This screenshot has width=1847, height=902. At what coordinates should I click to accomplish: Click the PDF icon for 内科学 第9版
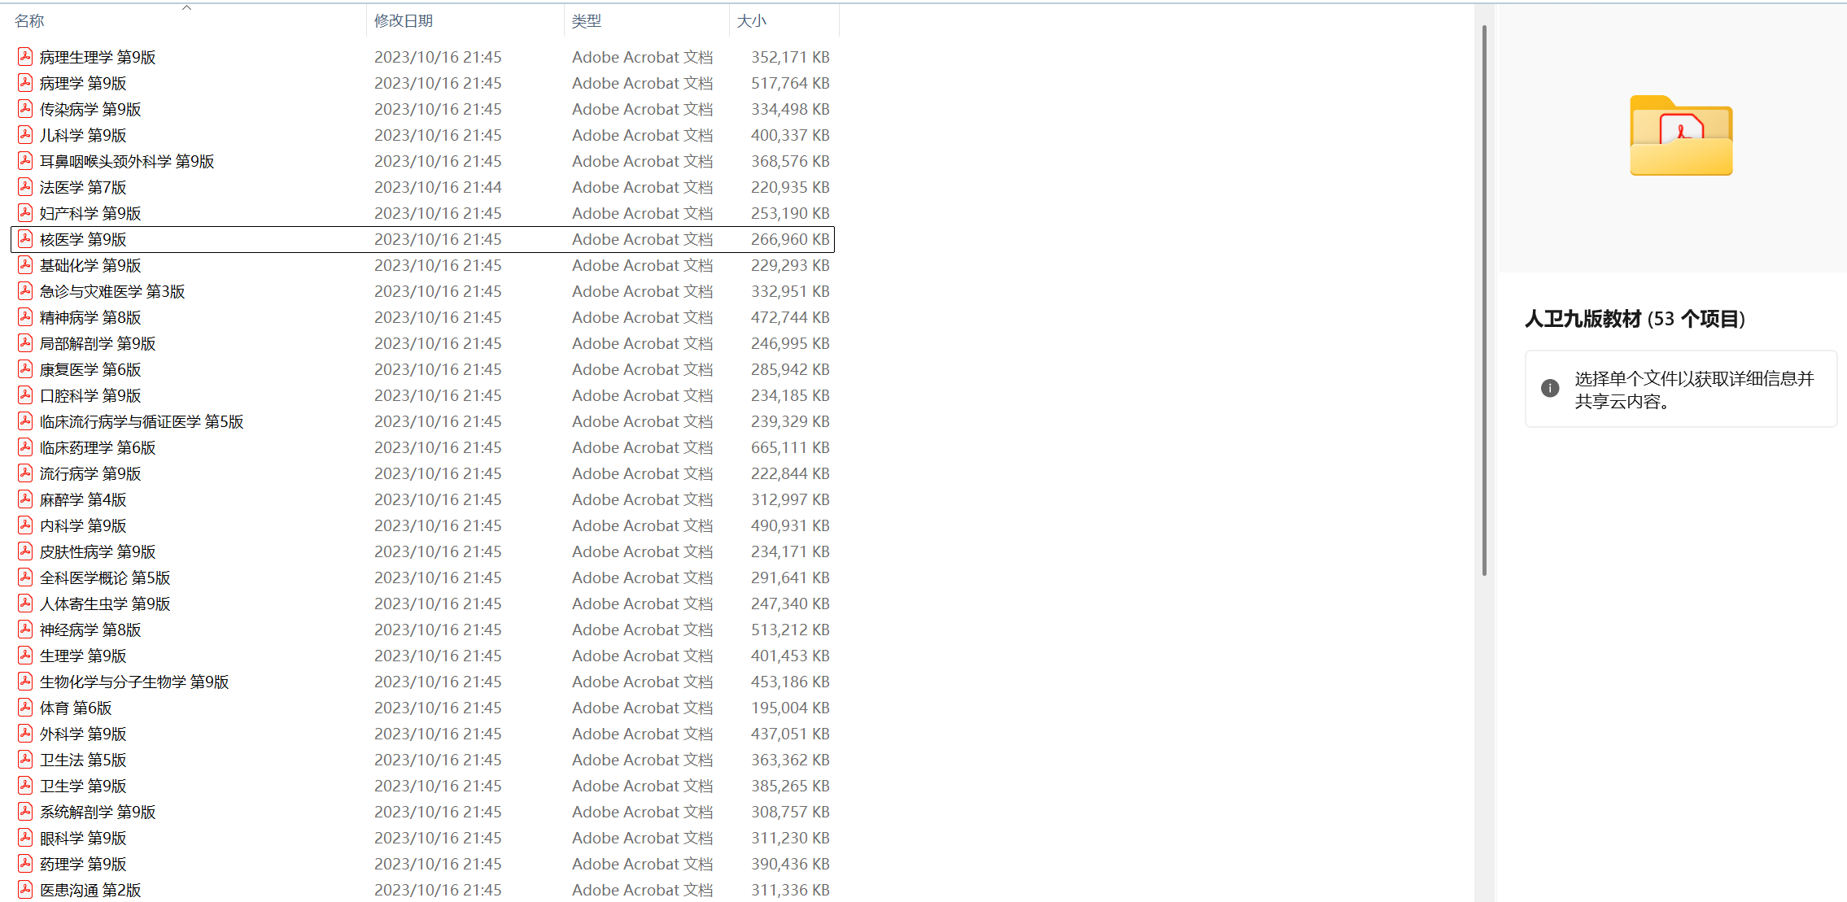25,525
